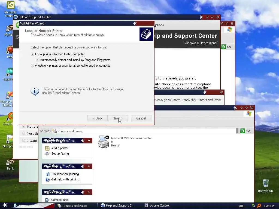The width and height of the screenshot is (279, 209).
Task: Select the 'I want' radio option in Help window
Action: pyautogui.click(x=23, y=140)
